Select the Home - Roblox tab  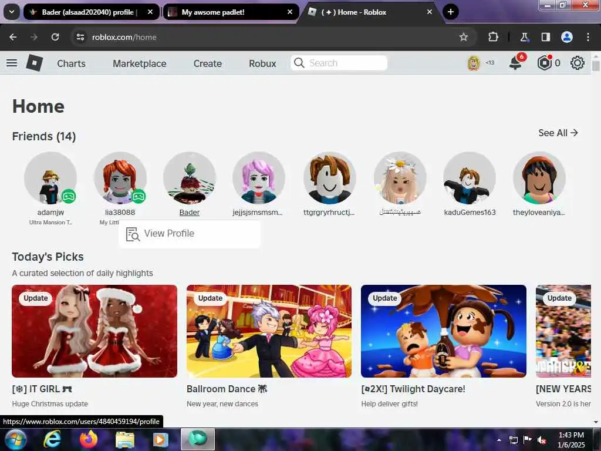point(370,12)
